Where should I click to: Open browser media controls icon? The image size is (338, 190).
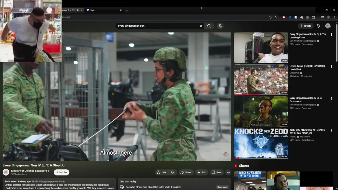[322, 17]
